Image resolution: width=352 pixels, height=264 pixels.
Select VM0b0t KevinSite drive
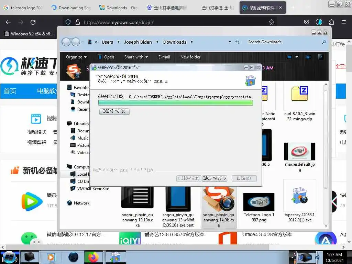[x=90, y=189]
